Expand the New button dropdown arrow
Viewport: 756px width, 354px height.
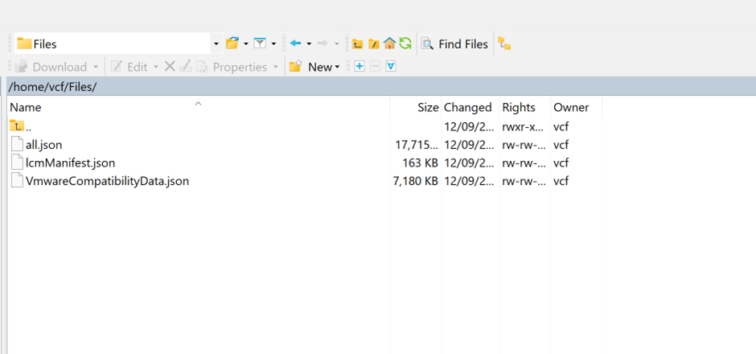pos(338,68)
